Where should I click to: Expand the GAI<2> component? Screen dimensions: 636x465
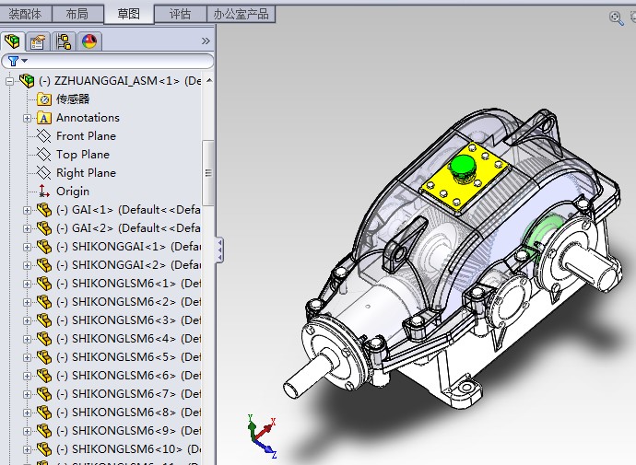click(x=27, y=229)
